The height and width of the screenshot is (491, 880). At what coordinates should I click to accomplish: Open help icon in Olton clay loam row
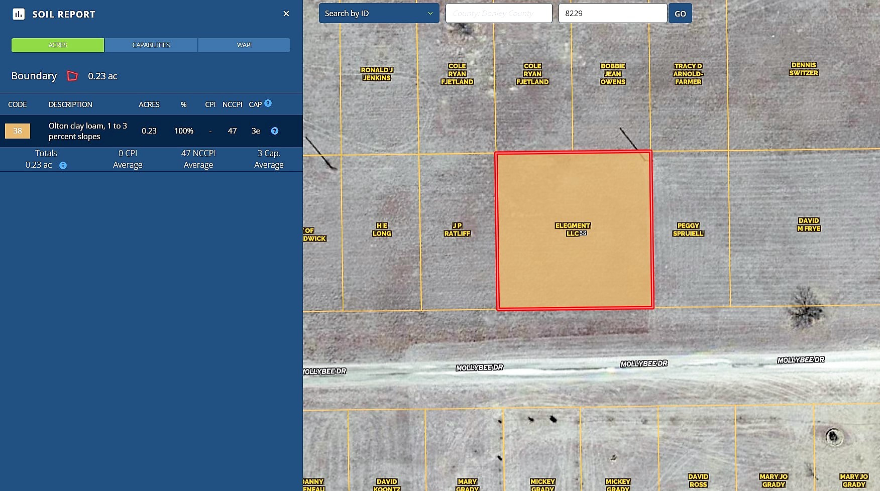click(275, 131)
